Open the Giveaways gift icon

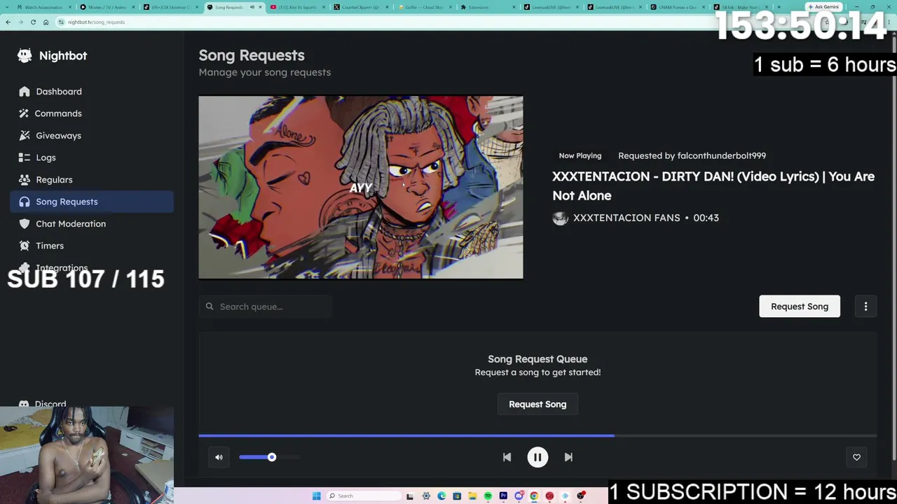(25, 135)
